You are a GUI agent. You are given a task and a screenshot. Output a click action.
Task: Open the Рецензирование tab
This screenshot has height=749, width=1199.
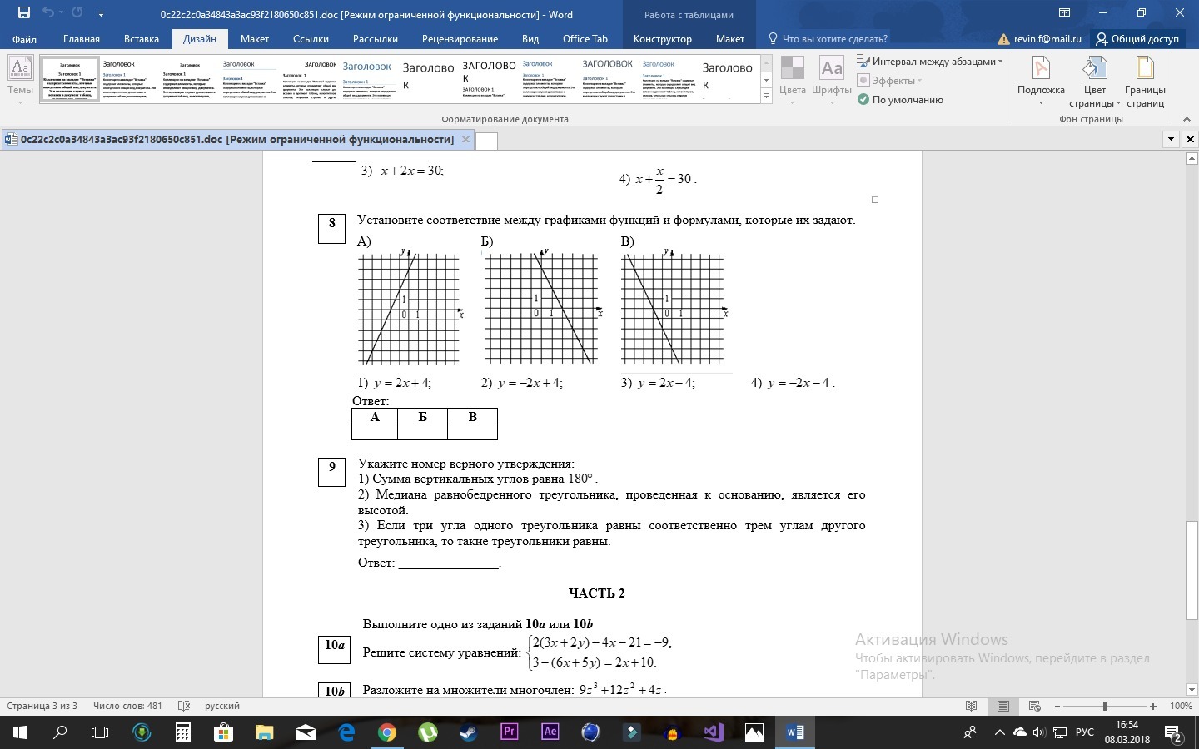tap(460, 39)
